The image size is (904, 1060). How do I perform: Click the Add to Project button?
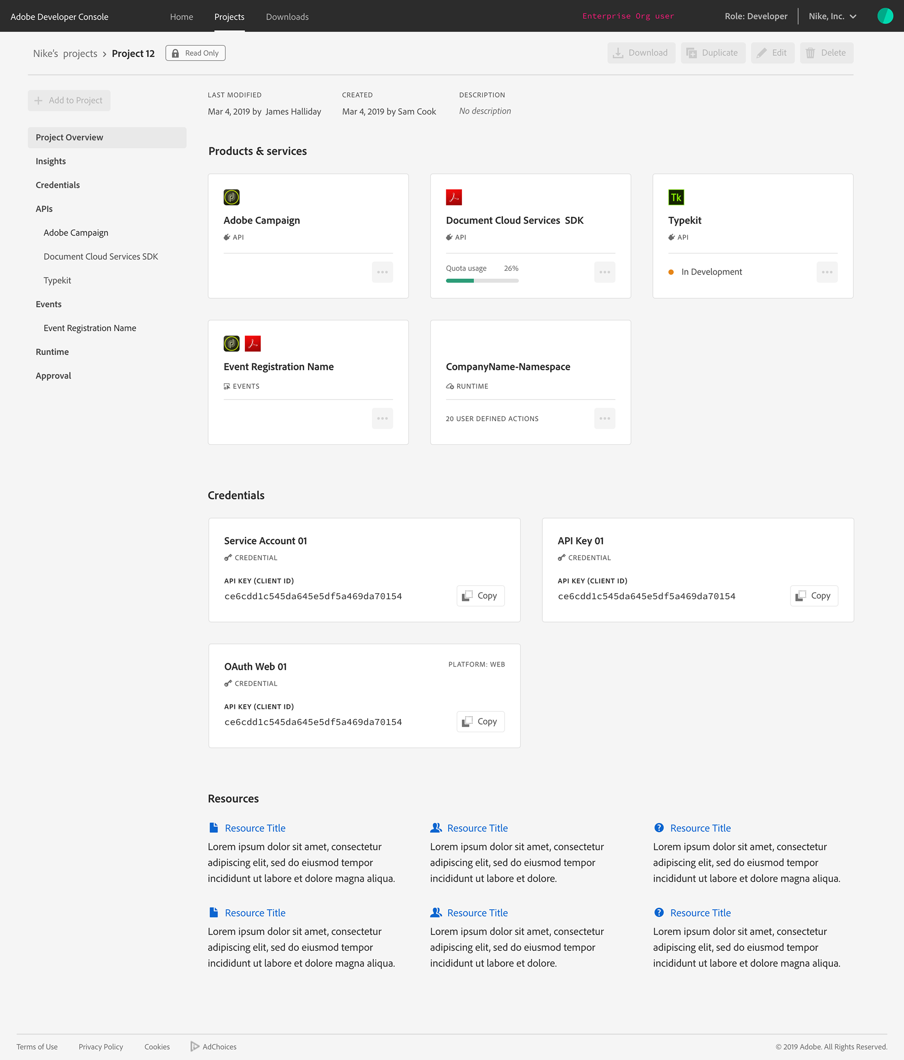[69, 100]
